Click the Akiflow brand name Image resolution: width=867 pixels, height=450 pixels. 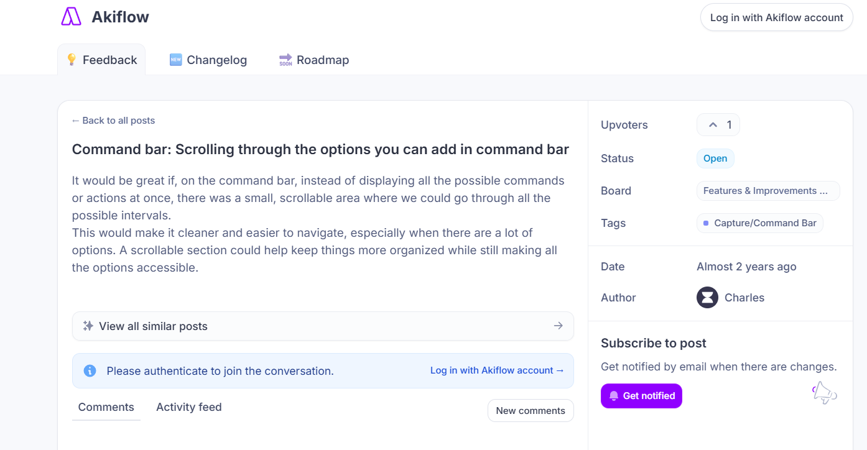click(x=120, y=17)
